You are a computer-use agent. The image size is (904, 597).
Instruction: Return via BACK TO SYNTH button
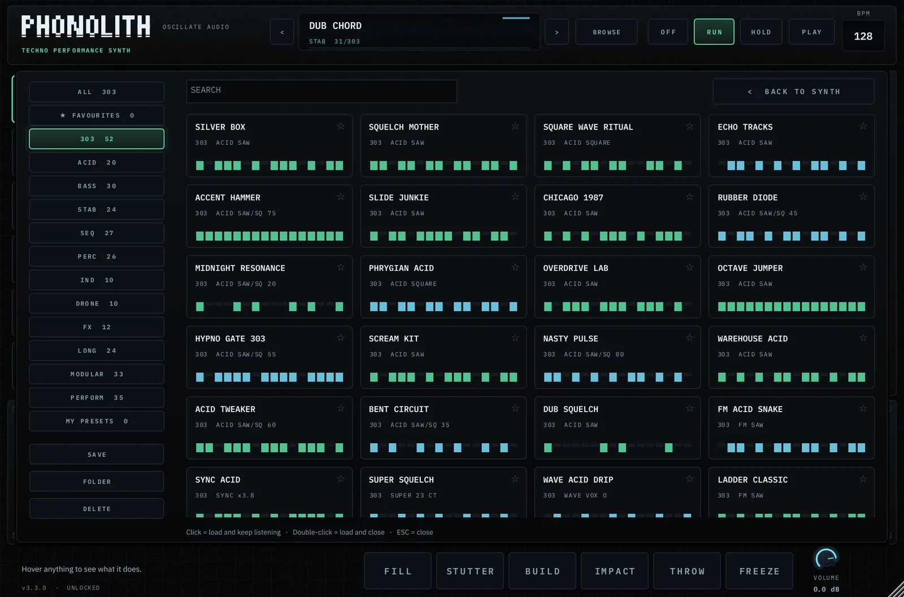pos(793,92)
